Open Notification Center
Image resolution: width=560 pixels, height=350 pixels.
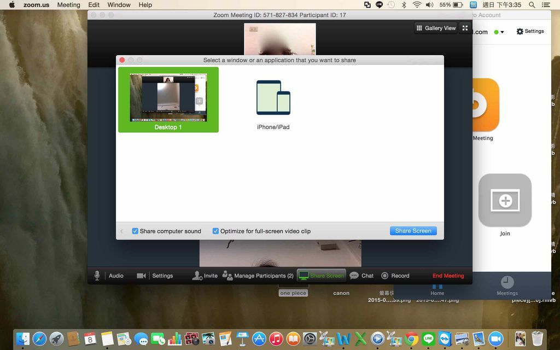tap(546, 4)
